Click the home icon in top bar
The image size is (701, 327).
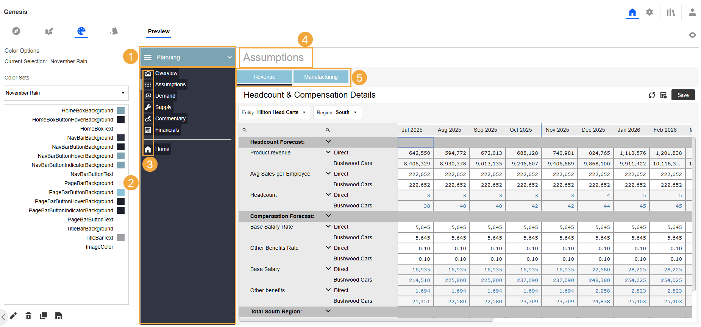pyautogui.click(x=632, y=12)
